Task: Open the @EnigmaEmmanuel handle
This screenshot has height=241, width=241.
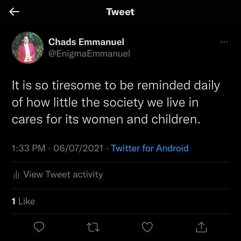Action: click(89, 54)
